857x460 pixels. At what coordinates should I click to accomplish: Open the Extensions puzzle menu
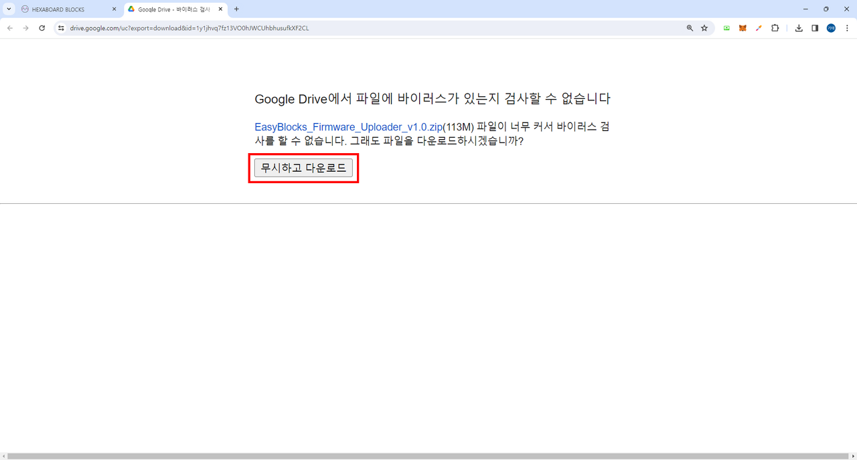click(x=775, y=28)
